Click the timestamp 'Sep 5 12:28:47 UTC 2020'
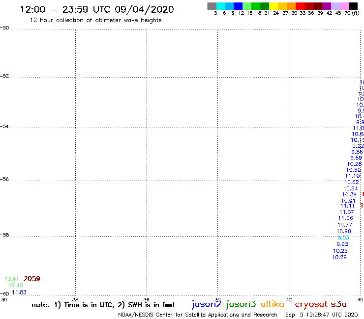 click(322, 315)
